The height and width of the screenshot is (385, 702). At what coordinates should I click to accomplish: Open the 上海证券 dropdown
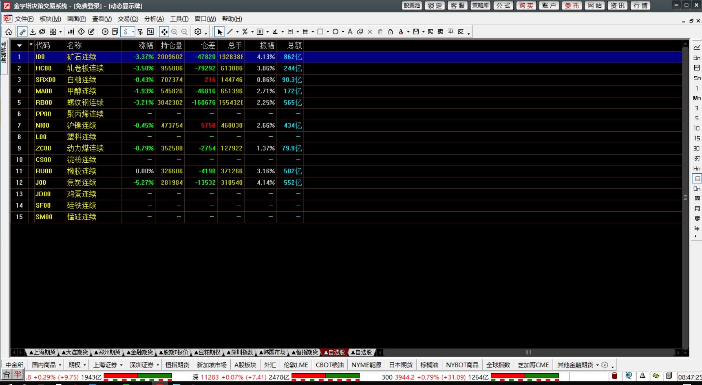pyautogui.click(x=108, y=365)
